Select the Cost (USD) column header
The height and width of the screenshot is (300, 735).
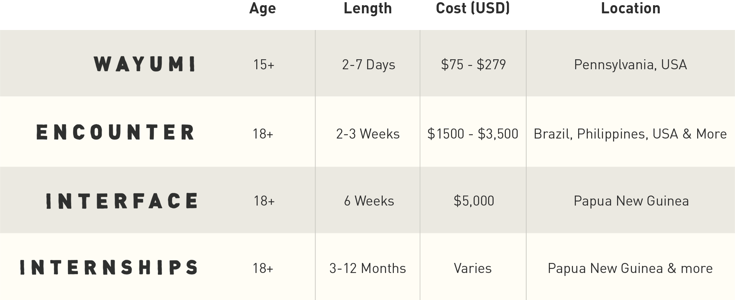473,8
